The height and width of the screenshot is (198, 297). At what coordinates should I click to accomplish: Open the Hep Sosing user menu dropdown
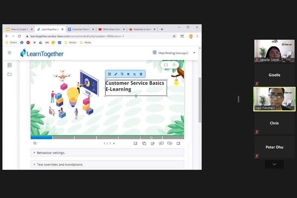pos(194,53)
